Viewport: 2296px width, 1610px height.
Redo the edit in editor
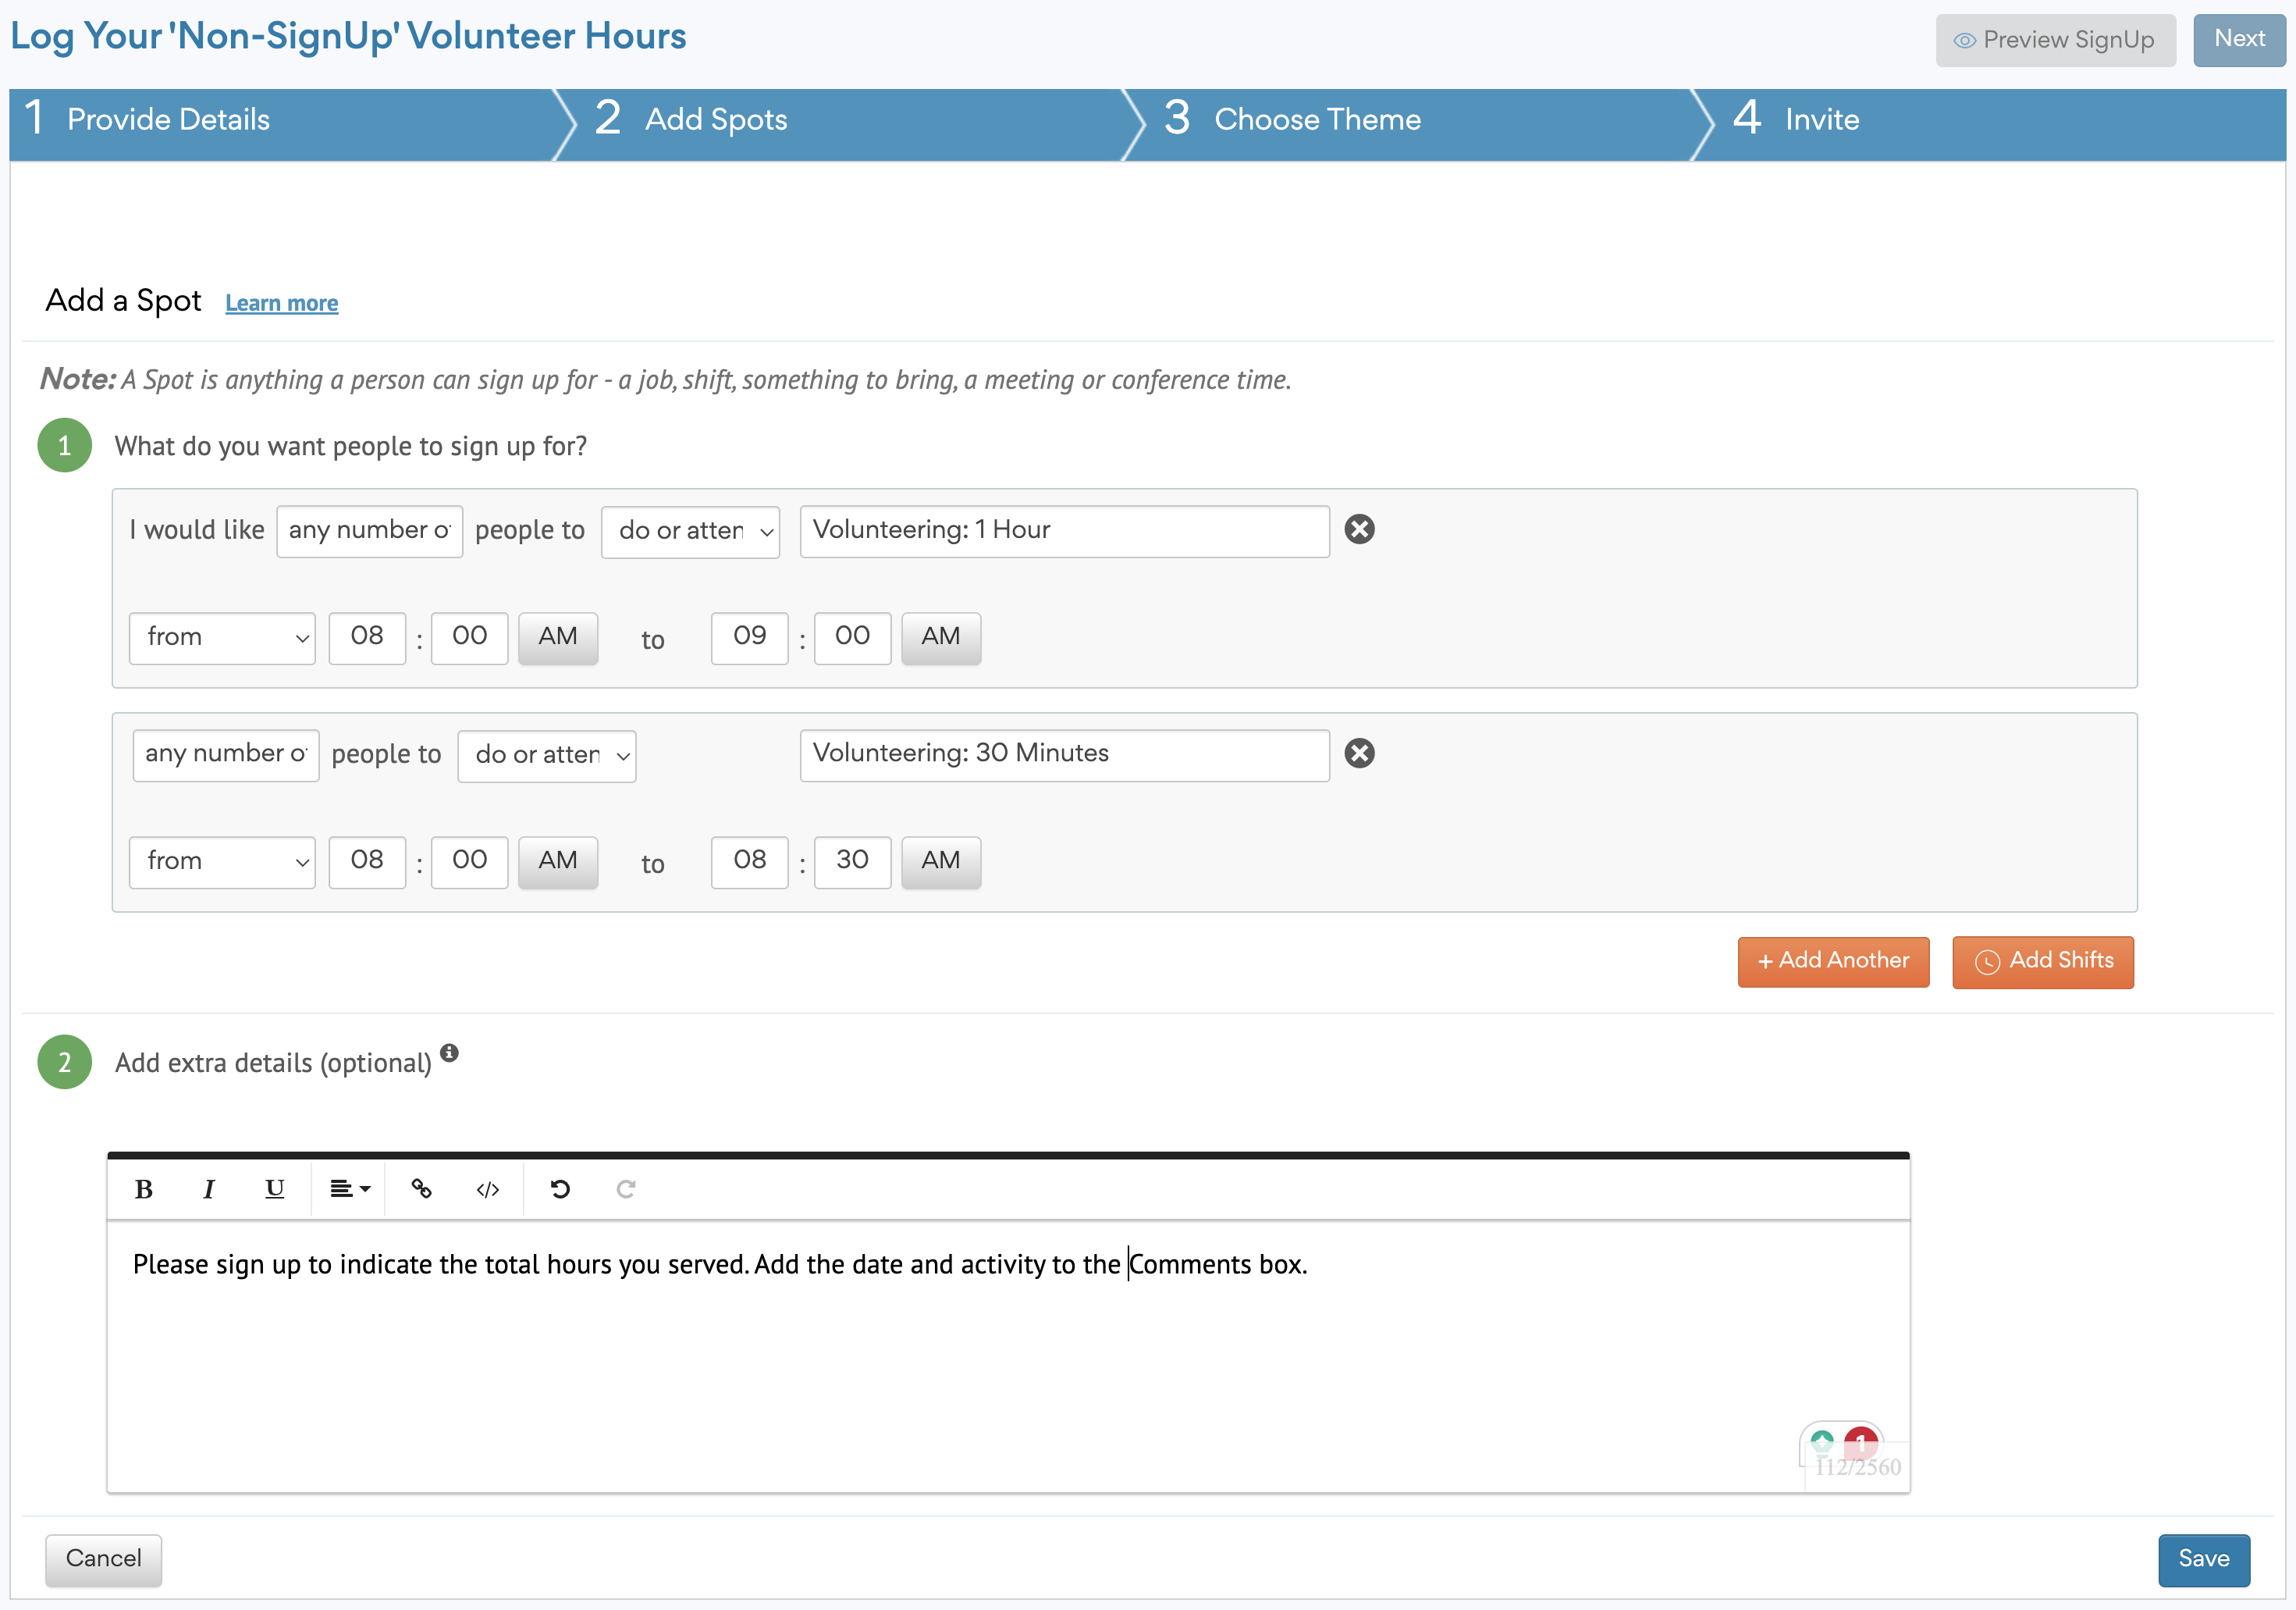click(x=626, y=1188)
